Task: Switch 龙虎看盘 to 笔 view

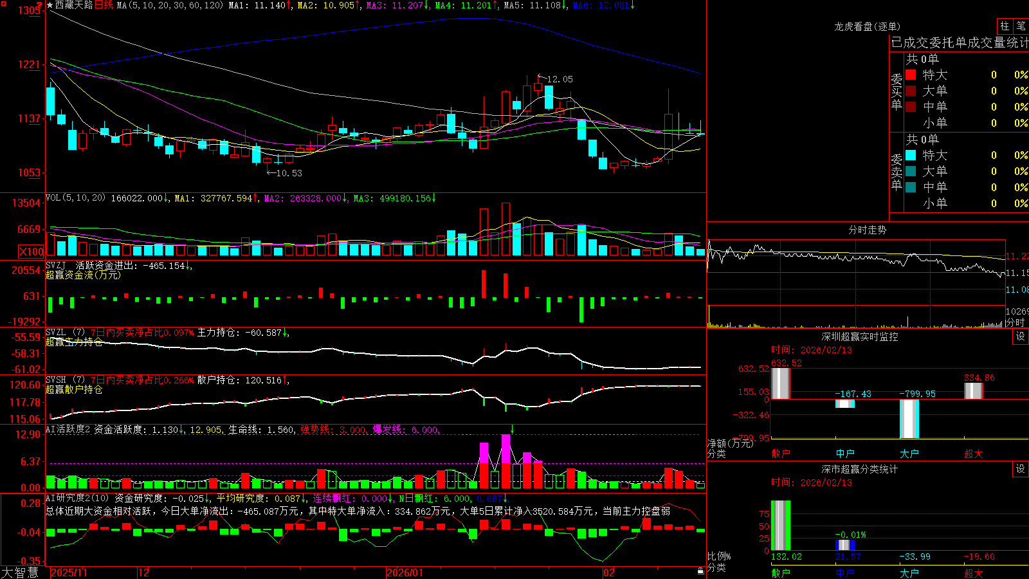Action: tap(1021, 26)
